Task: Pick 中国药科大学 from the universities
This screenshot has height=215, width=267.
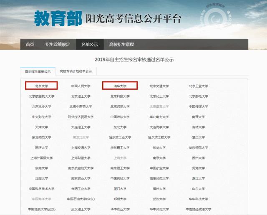Action: (x=120, y=178)
